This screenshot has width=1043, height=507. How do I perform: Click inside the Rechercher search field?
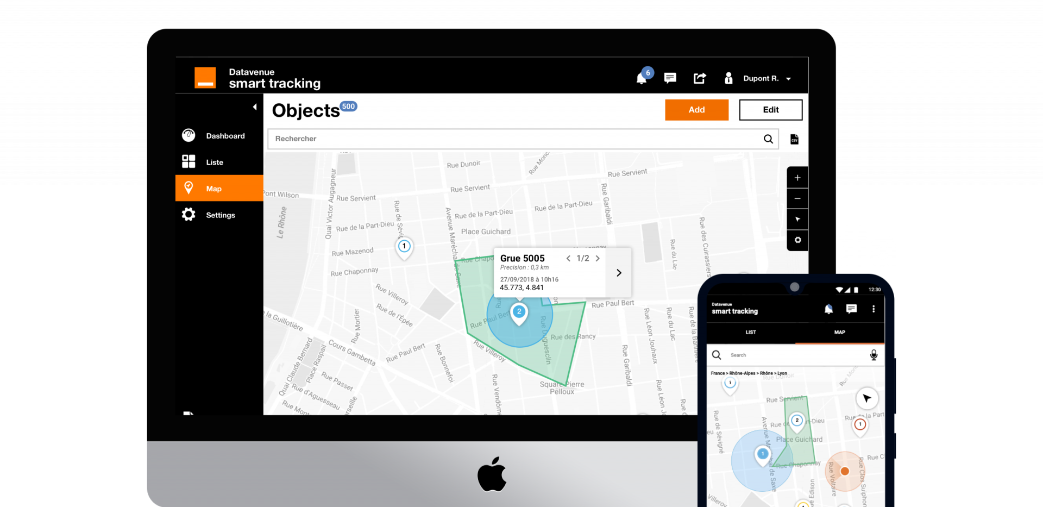coord(489,139)
